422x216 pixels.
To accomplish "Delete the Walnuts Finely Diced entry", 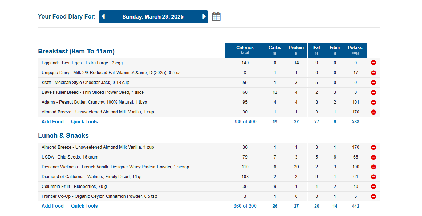I will [x=374, y=177].
